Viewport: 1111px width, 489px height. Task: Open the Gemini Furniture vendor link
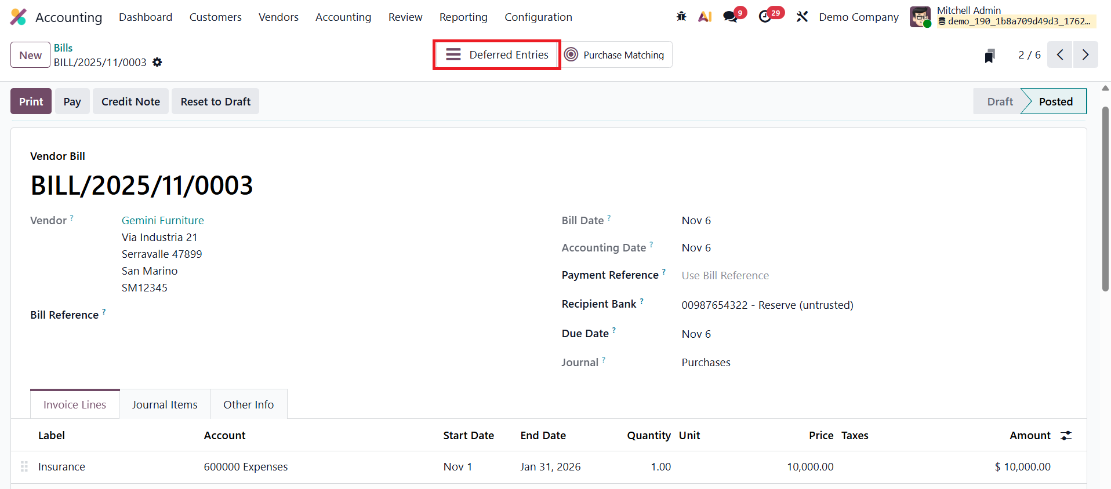[x=163, y=220]
